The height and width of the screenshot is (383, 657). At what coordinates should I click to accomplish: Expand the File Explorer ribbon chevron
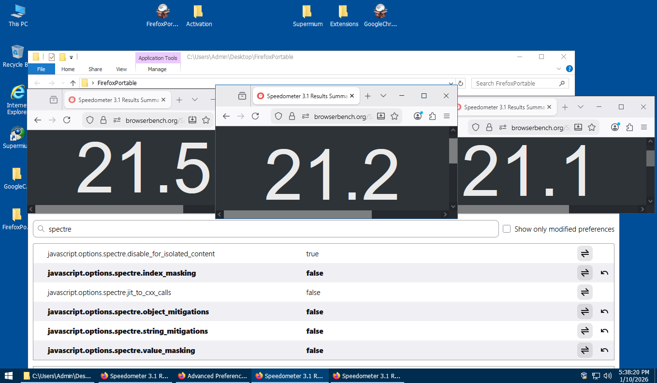559,69
